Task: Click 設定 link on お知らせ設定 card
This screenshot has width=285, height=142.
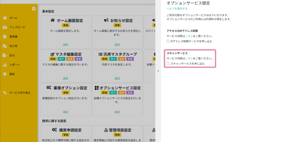Action: click(117, 45)
